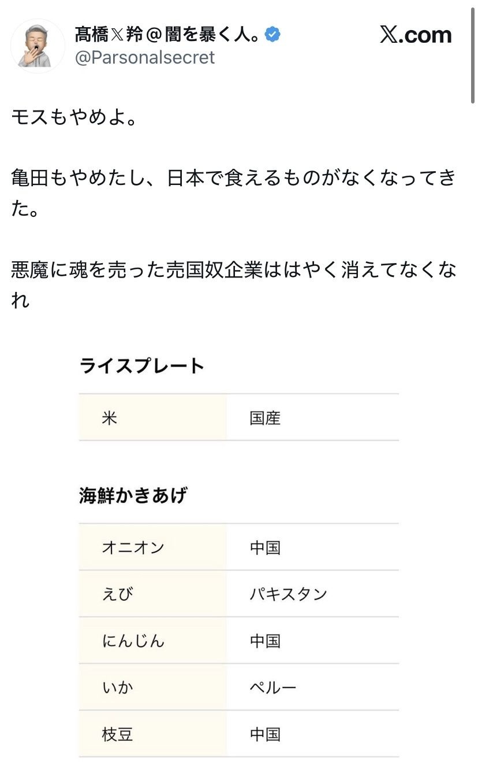Open the yawning avatar profile picture
478x762 pixels.
[x=38, y=46]
